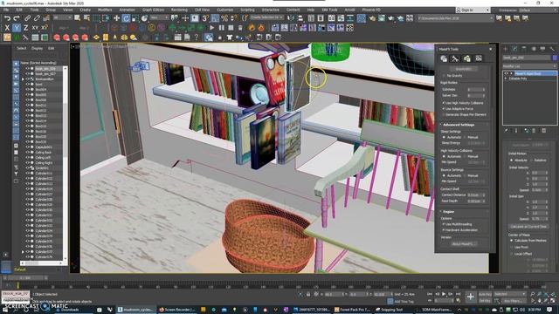
Task: Click the object color swatch beside name field
Action: (x=555, y=58)
